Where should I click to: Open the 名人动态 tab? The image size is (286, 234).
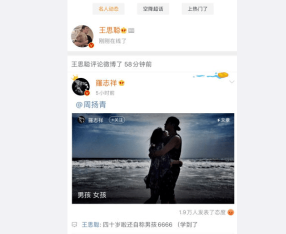click(108, 9)
